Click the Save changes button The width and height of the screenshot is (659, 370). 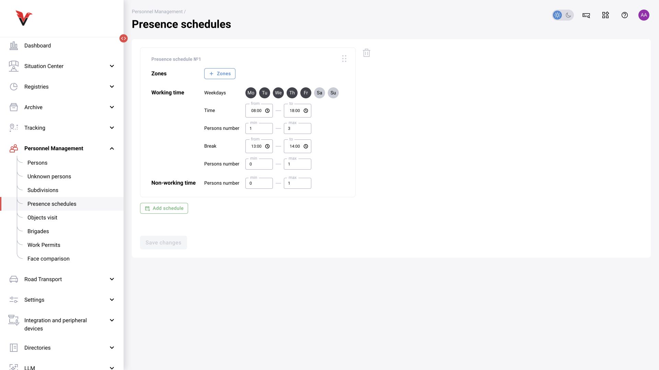point(163,243)
